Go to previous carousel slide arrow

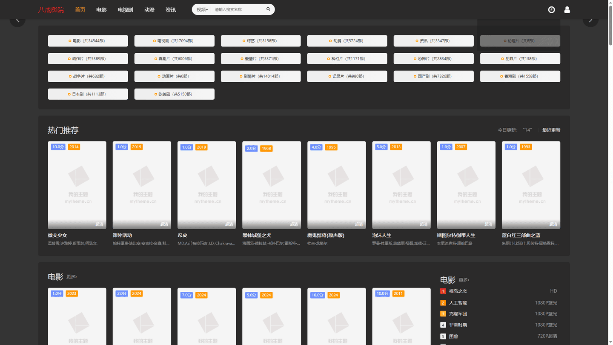(x=17, y=20)
